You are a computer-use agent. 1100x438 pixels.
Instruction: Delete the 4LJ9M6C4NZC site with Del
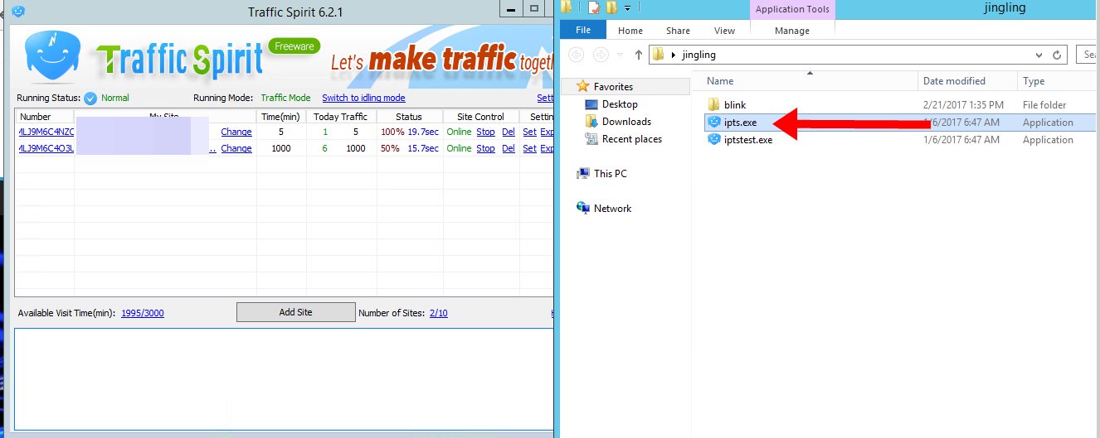pos(509,132)
